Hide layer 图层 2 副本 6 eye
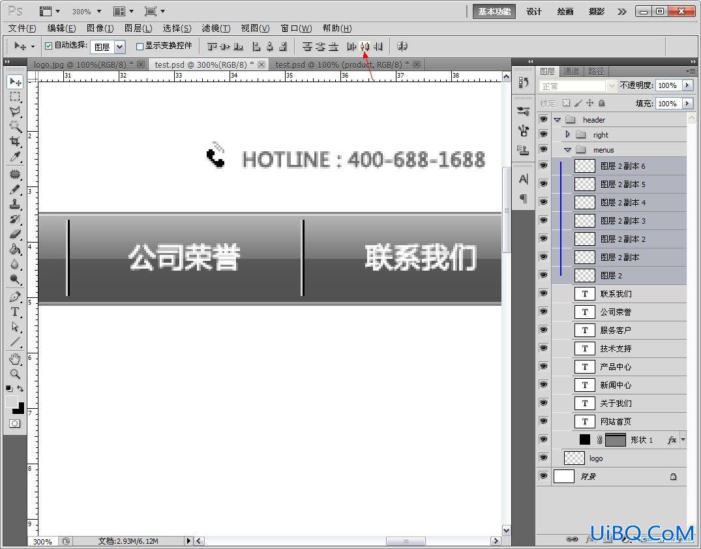This screenshot has width=701, height=549. pyautogui.click(x=543, y=166)
